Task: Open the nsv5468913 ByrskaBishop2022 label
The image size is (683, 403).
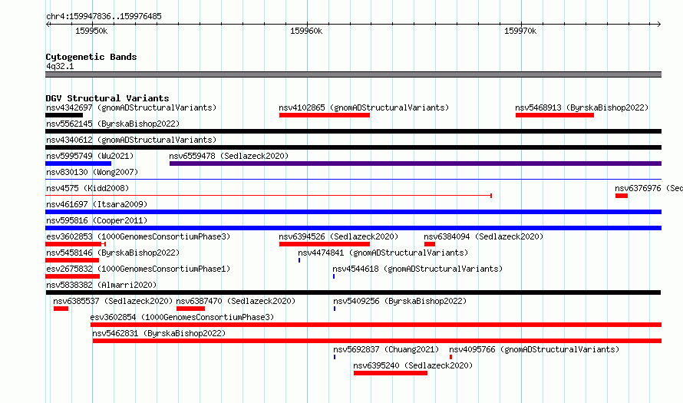Action: point(582,107)
